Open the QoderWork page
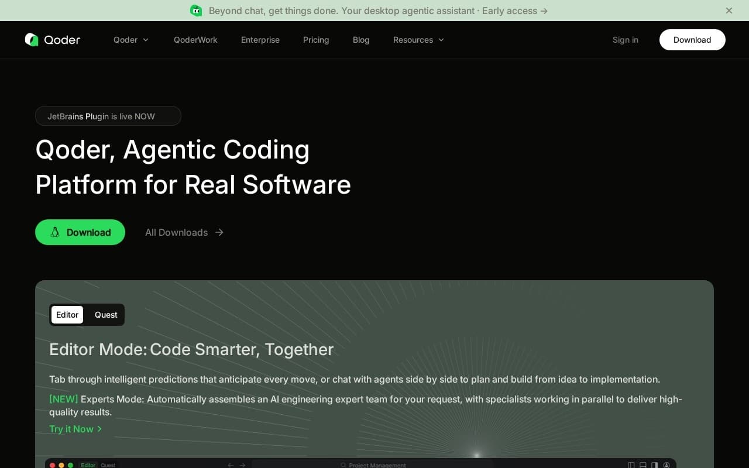This screenshot has width=749, height=468. [195, 40]
